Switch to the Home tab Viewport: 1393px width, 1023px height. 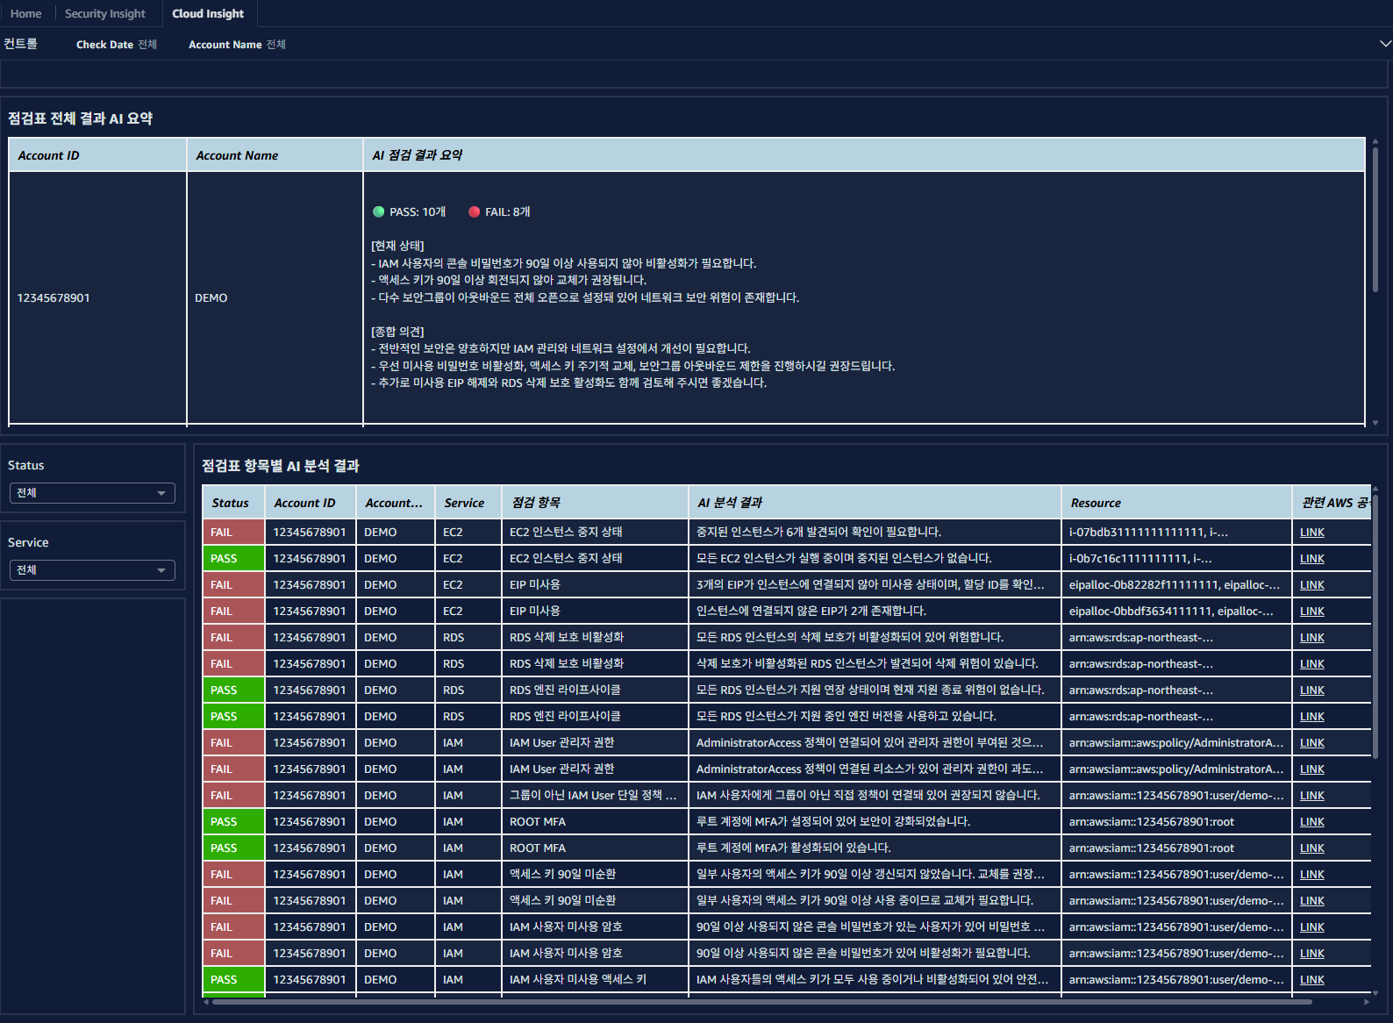tap(26, 13)
